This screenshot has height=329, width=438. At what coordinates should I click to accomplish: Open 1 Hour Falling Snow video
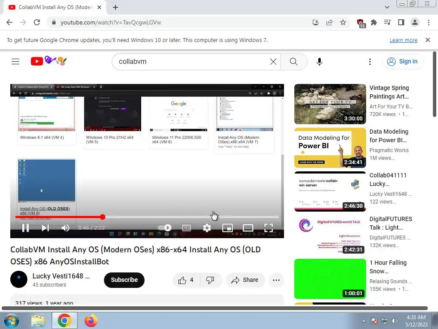tap(330, 278)
